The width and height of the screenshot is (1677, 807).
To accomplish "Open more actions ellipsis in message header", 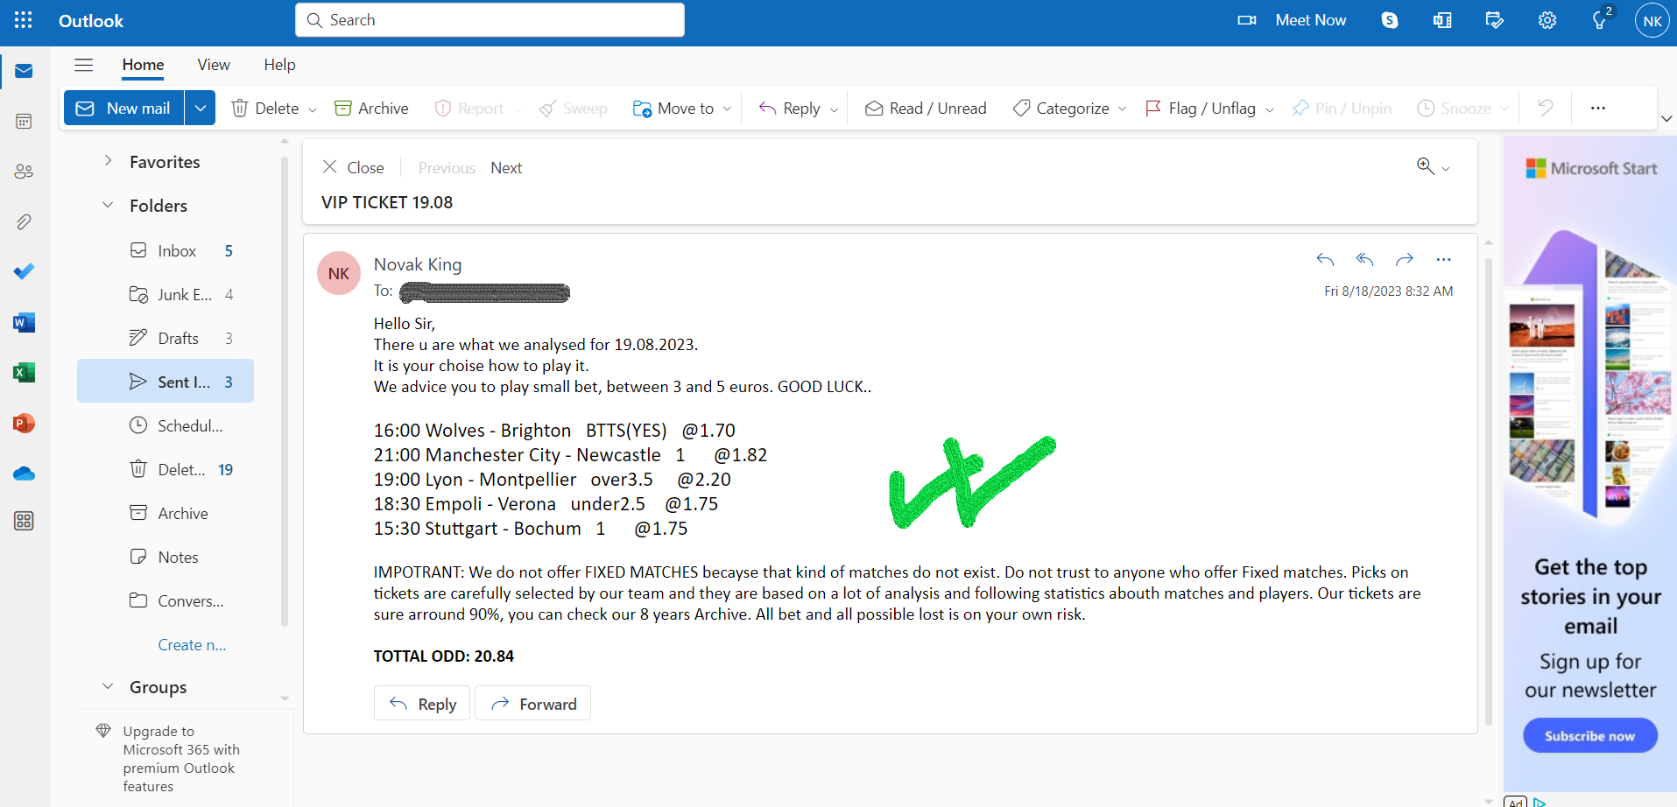I will (x=1444, y=259).
